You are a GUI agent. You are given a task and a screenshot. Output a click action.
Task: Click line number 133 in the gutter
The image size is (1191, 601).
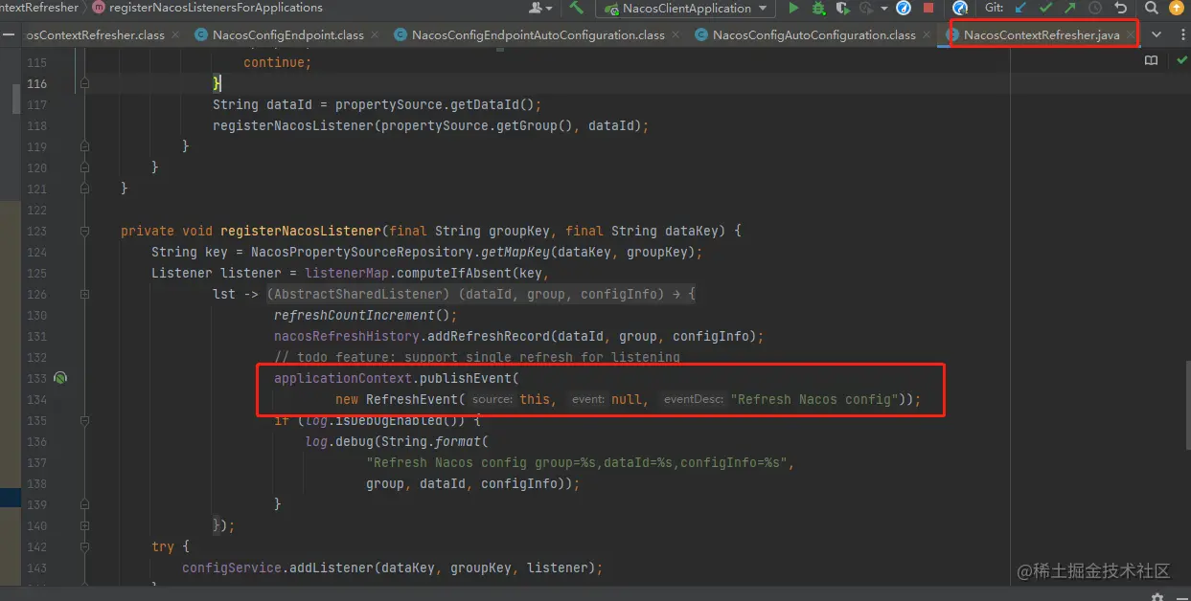35,378
